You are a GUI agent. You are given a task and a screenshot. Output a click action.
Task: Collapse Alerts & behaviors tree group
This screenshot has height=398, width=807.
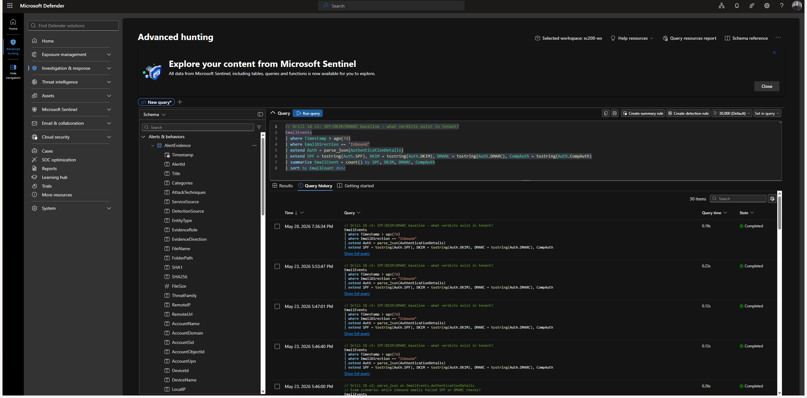click(143, 137)
